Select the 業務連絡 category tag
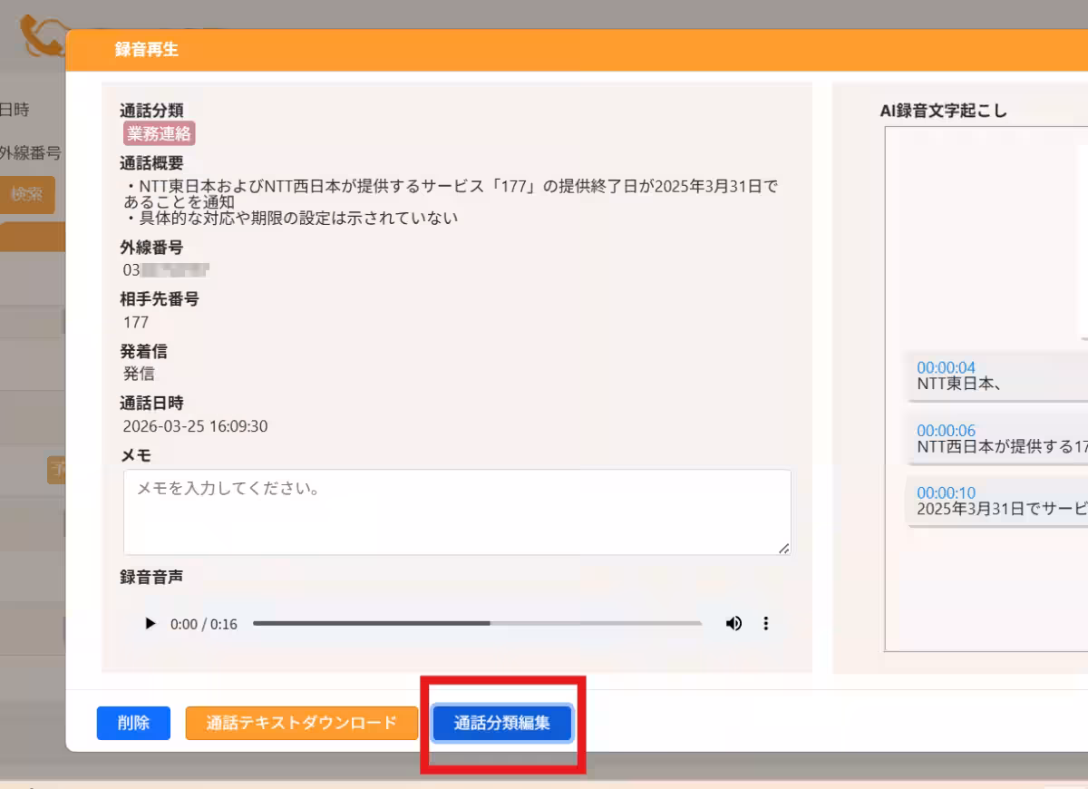1088x789 pixels. [160, 133]
